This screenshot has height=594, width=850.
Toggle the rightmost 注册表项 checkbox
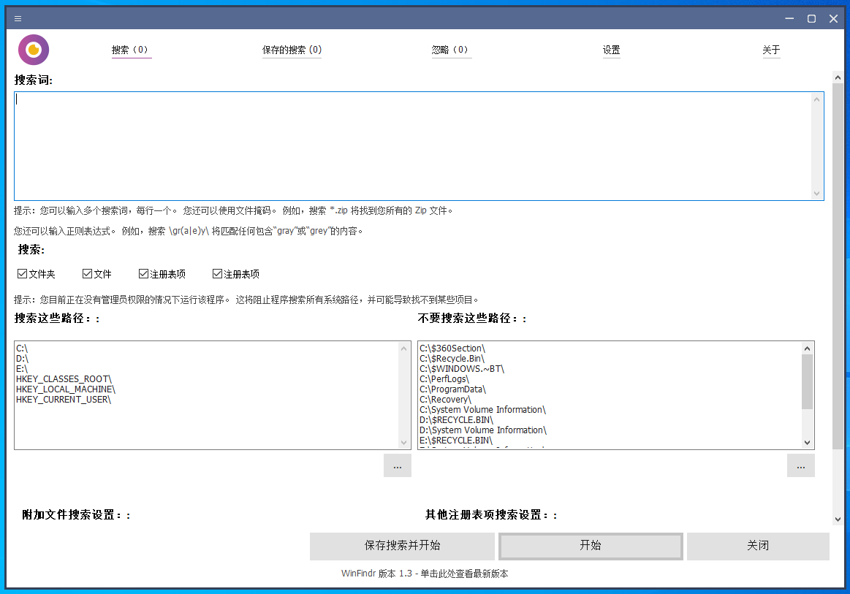click(x=217, y=274)
